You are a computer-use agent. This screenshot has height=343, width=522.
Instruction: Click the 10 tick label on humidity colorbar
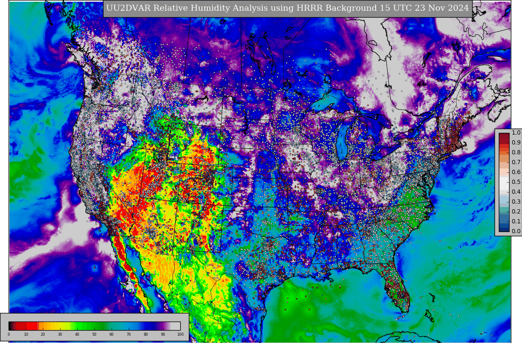[x=26, y=334]
